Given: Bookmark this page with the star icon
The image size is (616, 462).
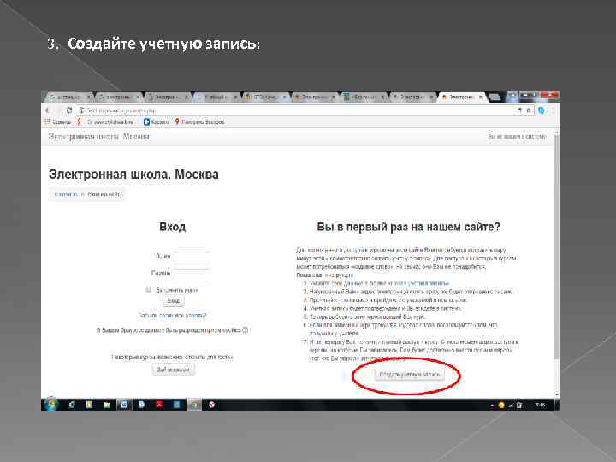Looking at the screenshot, I should [x=529, y=110].
